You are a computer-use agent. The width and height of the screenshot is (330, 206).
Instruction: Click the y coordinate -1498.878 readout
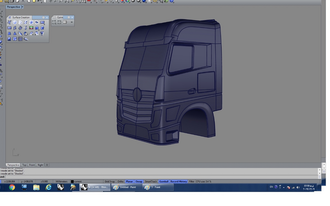(x=27, y=182)
